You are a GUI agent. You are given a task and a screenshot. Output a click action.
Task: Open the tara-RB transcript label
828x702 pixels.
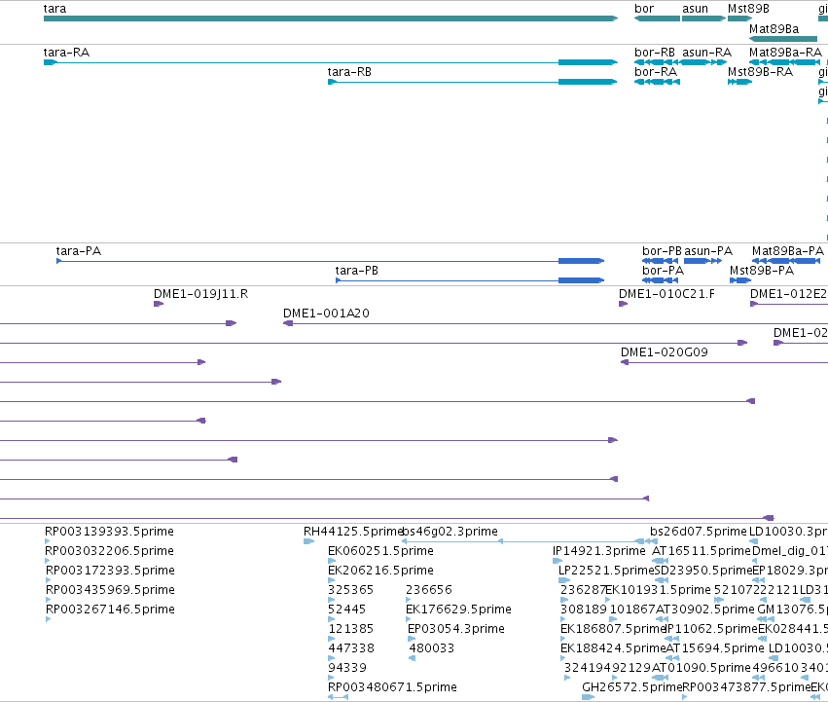tap(349, 72)
